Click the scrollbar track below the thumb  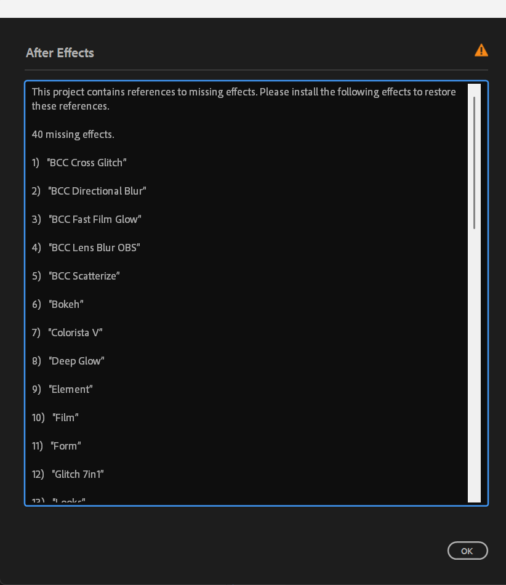pyautogui.click(x=474, y=363)
